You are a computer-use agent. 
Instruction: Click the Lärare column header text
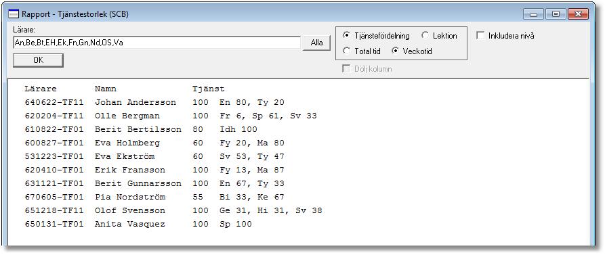(x=41, y=89)
